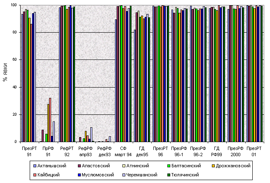Select the Апастовский legend label
Screen dimensions: 270x183
(x=96, y=166)
